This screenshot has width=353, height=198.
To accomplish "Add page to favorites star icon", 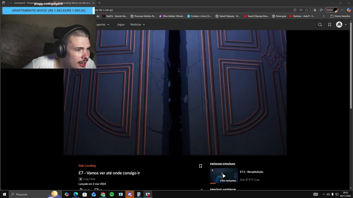I will (307, 10).
